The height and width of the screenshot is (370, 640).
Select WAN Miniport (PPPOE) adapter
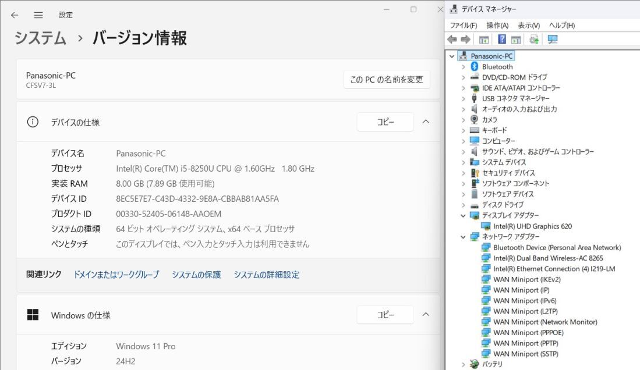point(528,332)
